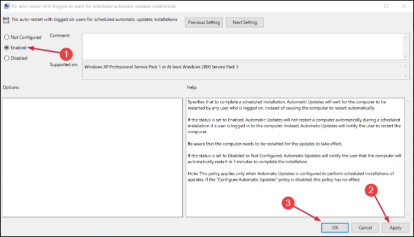
Task: Close the policy setting window
Action: [404, 6]
